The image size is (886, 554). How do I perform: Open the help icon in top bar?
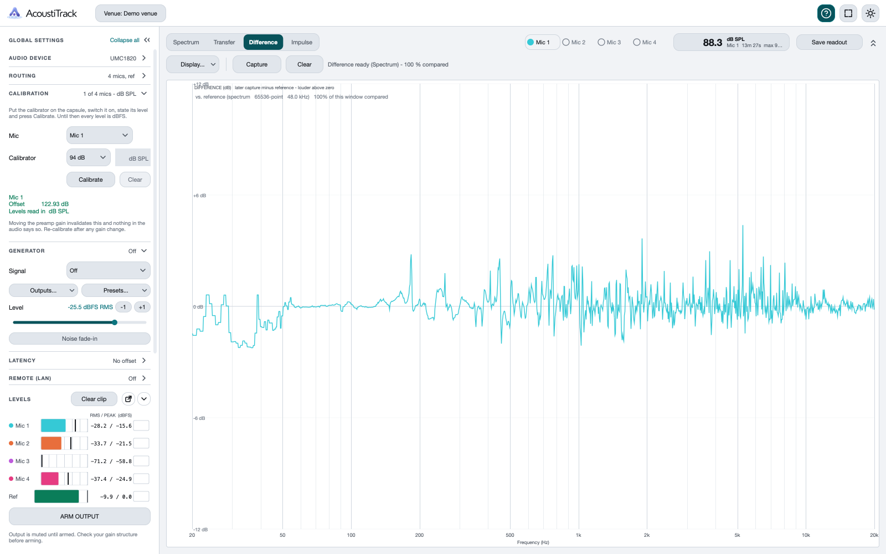[826, 13]
